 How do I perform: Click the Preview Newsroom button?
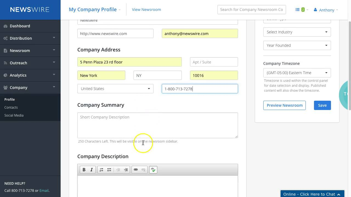coord(284,105)
